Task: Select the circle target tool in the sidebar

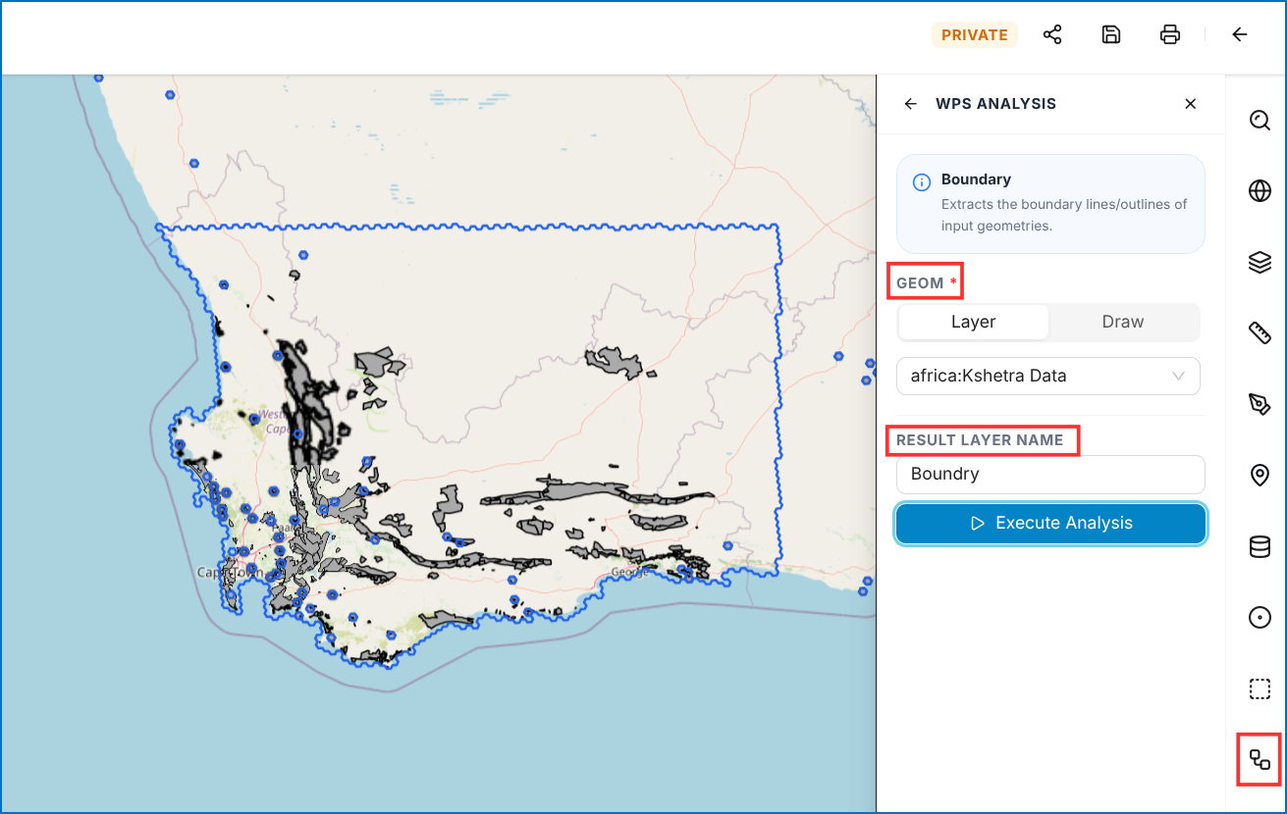Action: click(x=1260, y=618)
